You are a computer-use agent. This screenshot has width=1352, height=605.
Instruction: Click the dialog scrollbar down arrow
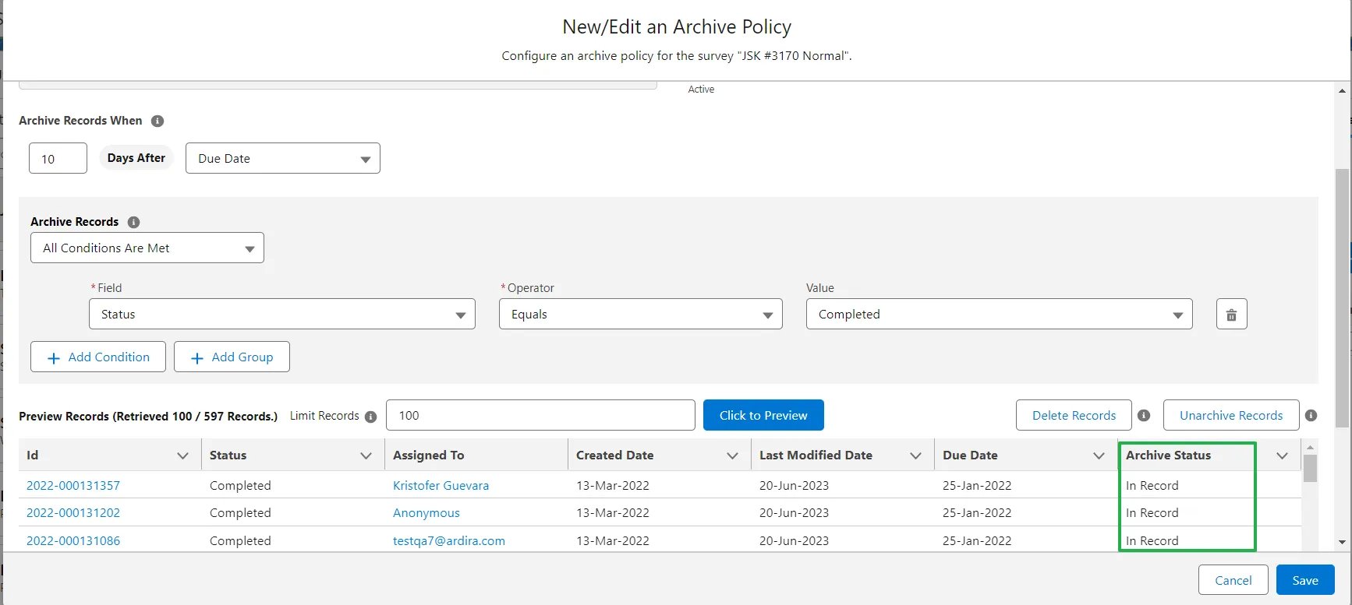1342,542
